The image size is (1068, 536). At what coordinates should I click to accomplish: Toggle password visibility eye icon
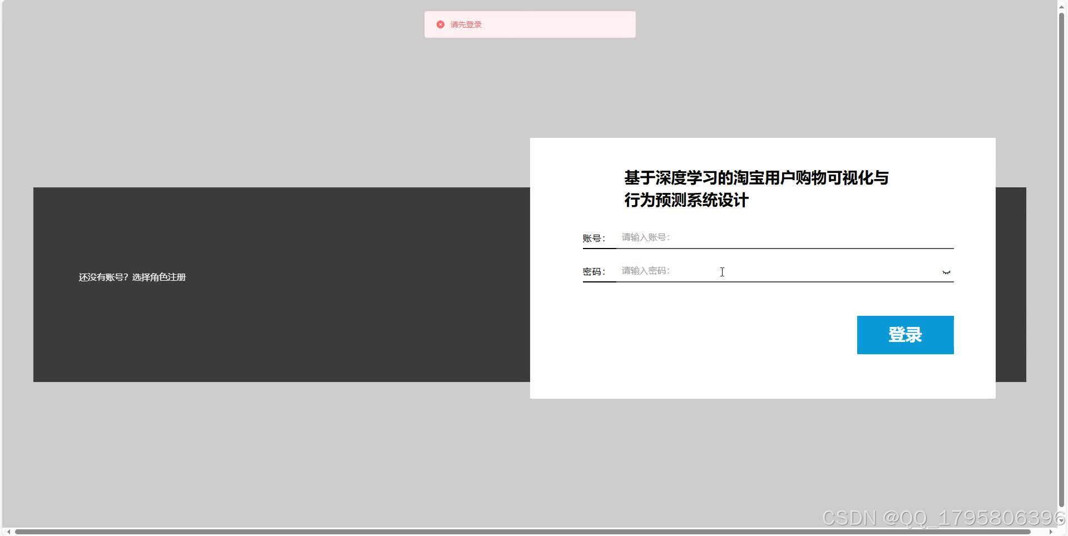coord(946,272)
